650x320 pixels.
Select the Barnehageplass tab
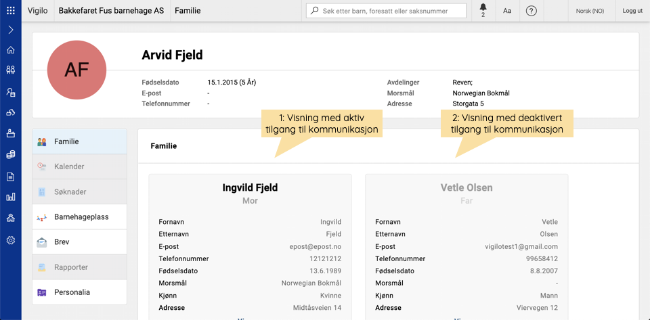tap(80, 217)
